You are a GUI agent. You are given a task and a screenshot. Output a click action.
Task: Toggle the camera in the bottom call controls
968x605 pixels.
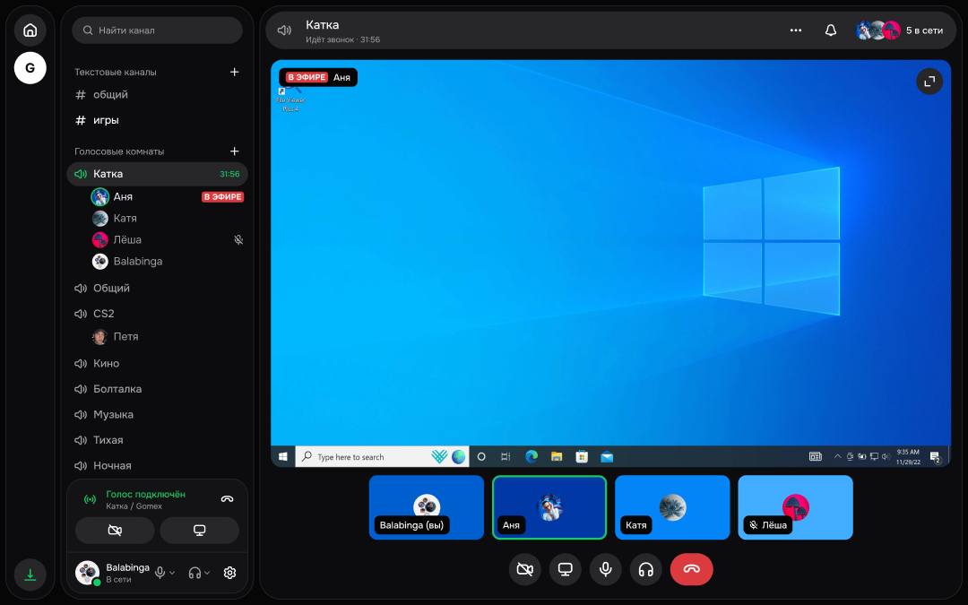coord(524,569)
